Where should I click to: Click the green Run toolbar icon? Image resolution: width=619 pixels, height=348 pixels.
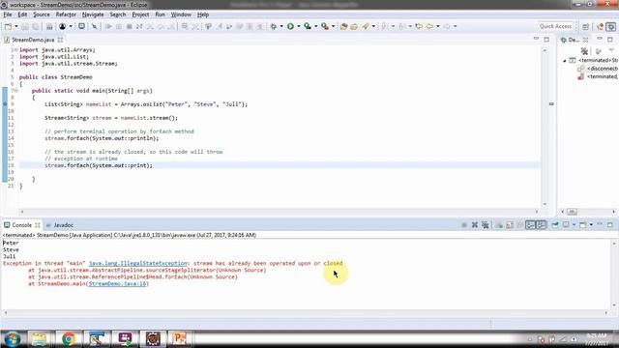290,26
